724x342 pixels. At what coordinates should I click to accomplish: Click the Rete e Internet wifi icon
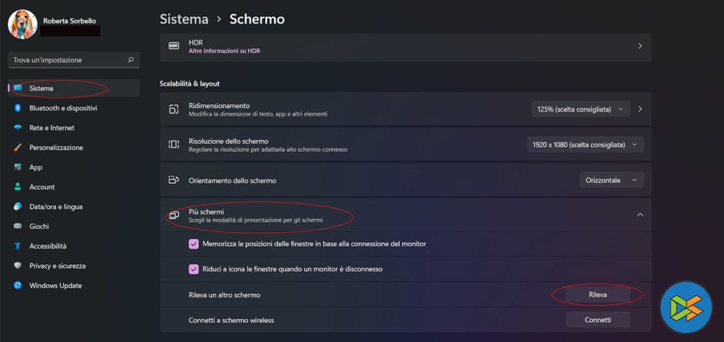point(18,128)
